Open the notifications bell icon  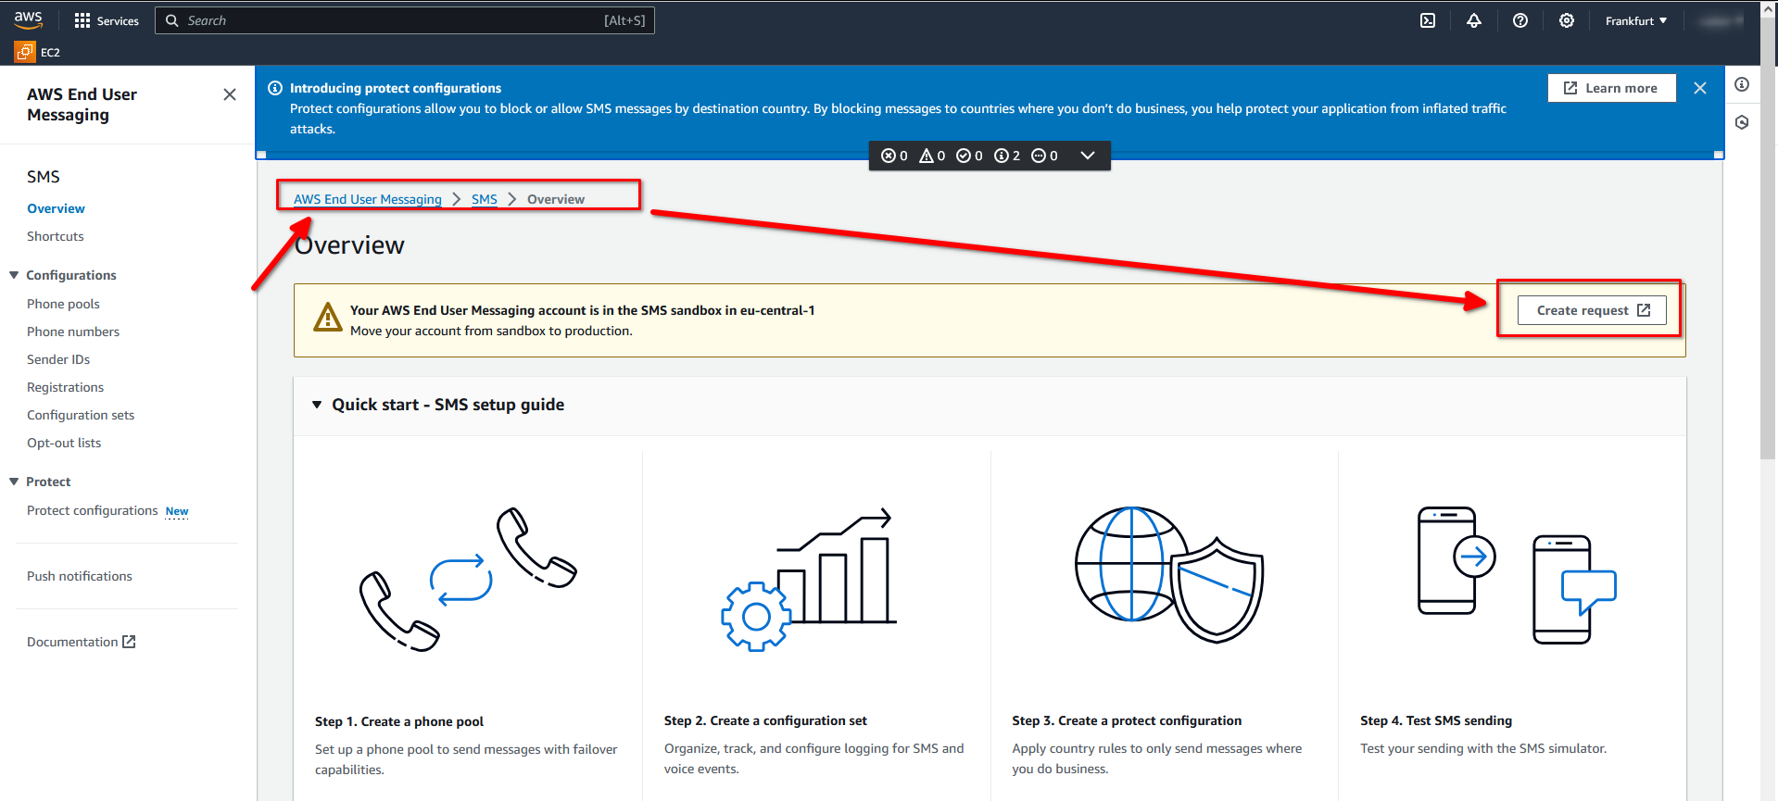1474,20
